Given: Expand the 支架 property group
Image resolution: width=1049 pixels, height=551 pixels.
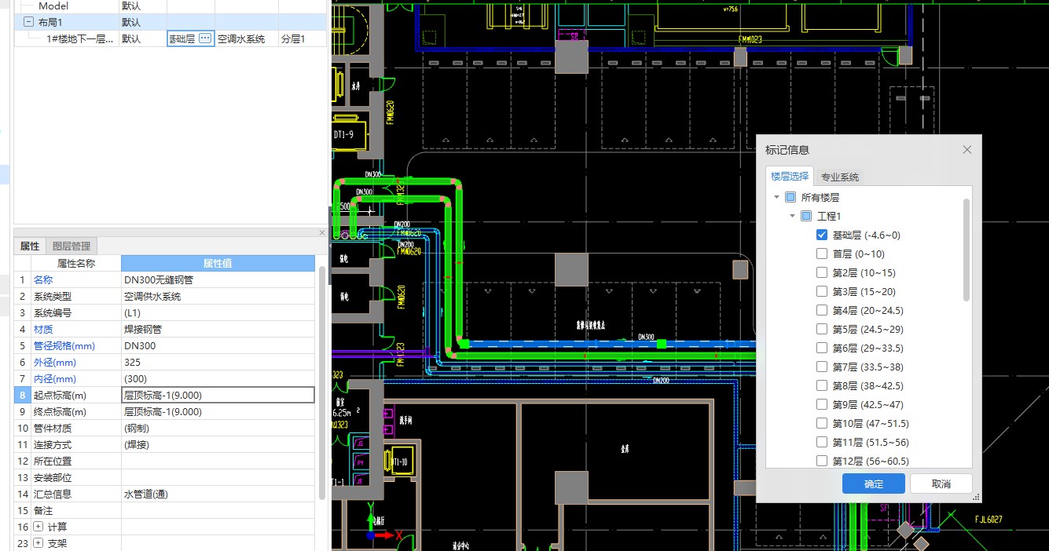Looking at the screenshot, I should [39, 543].
